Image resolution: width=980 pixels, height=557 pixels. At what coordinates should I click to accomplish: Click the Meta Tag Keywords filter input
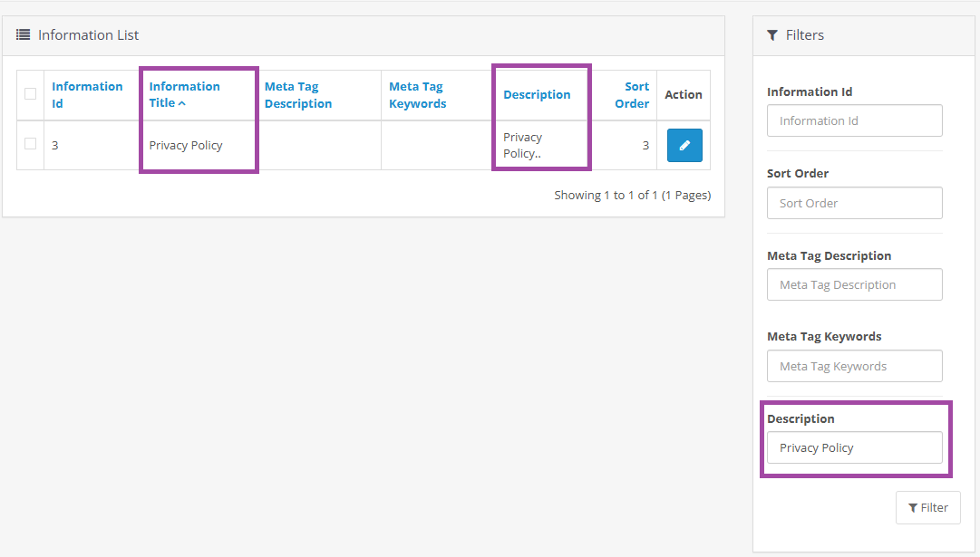click(854, 366)
